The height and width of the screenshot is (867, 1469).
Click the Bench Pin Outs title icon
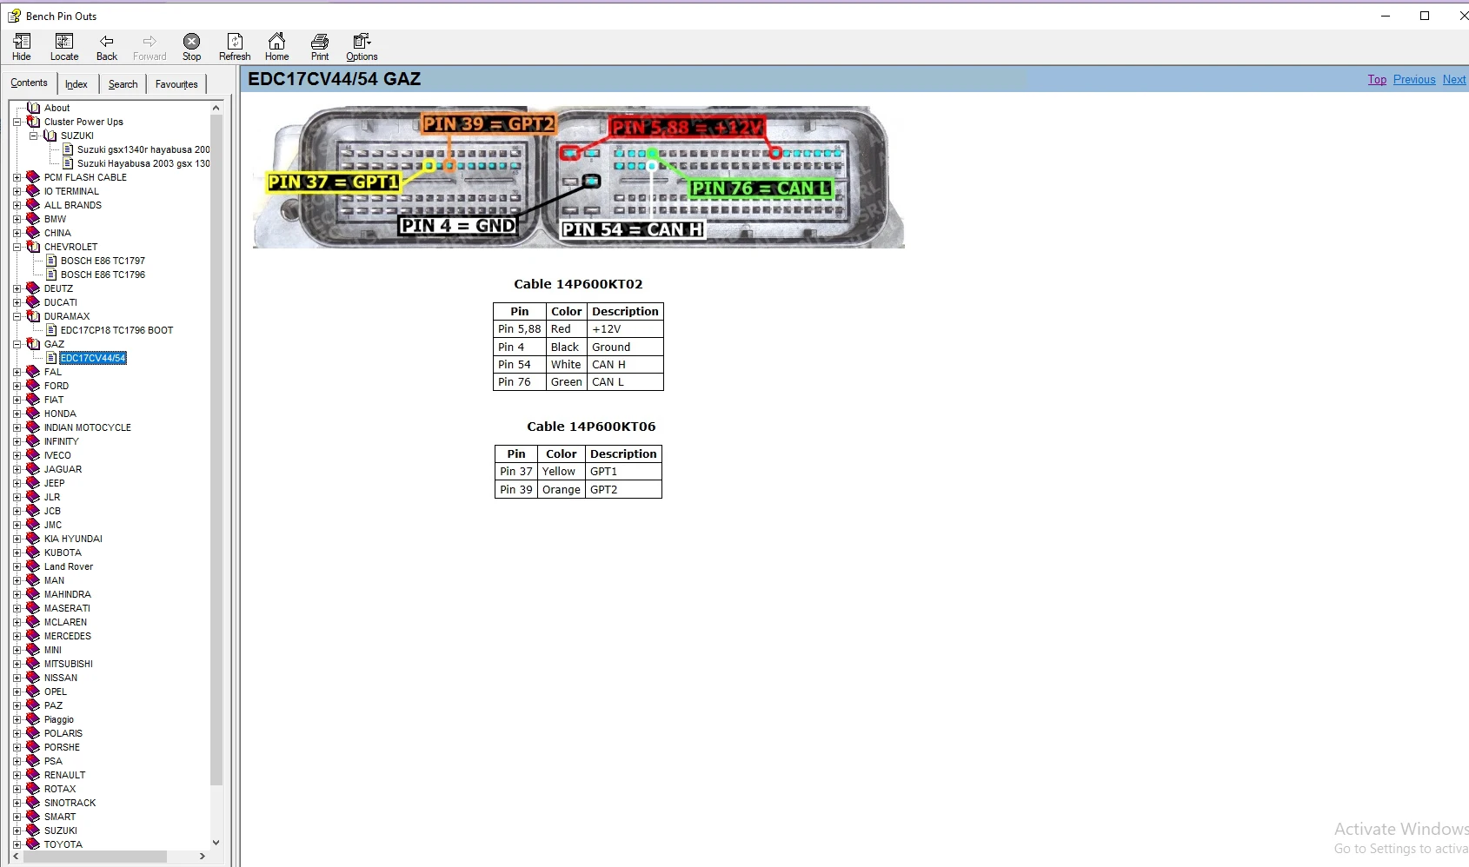[x=15, y=16]
